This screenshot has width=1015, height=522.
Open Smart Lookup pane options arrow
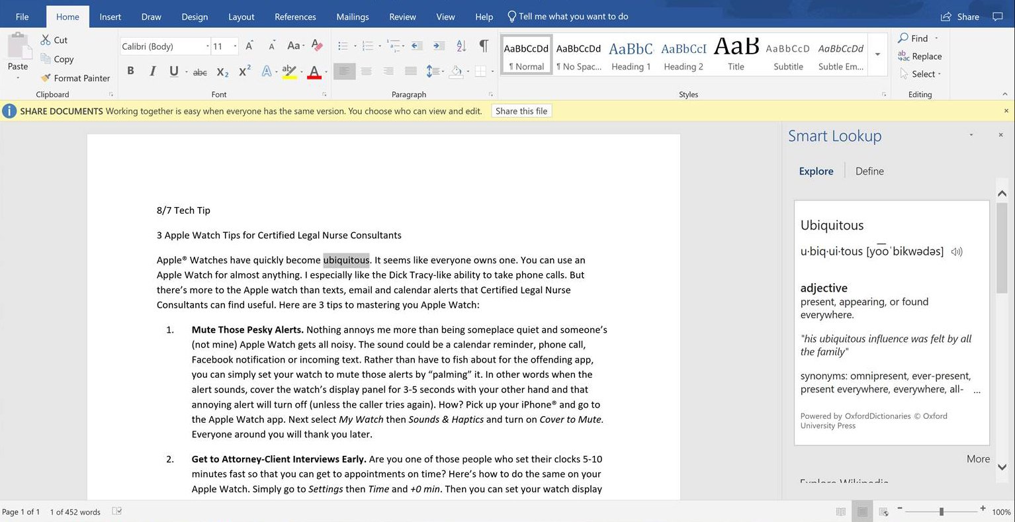(x=971, y=135)
